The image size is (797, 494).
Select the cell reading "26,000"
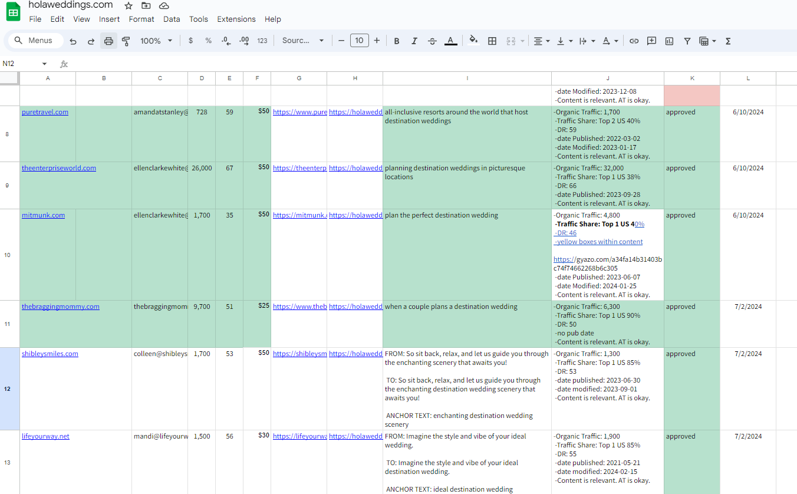[x=202, y=185]
